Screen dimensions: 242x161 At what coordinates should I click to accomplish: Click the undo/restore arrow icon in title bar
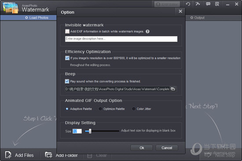[x=188, y=4]
